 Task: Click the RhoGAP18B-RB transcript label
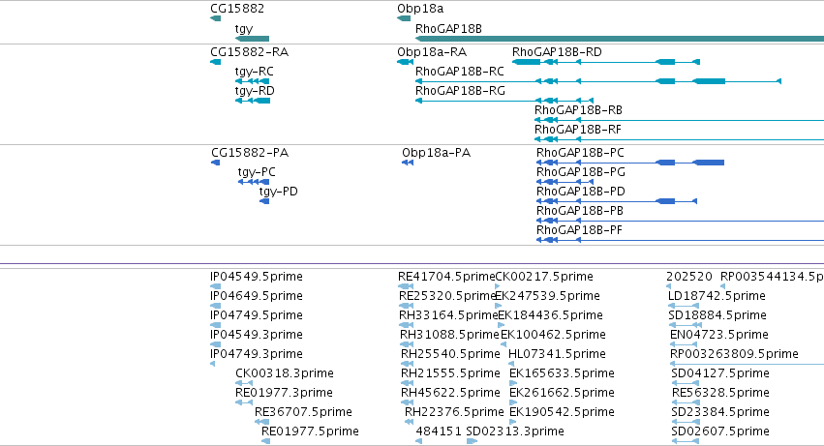click(x=578, y=110)
